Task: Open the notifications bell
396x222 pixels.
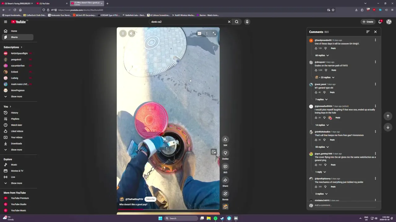Action: point(380,22)
